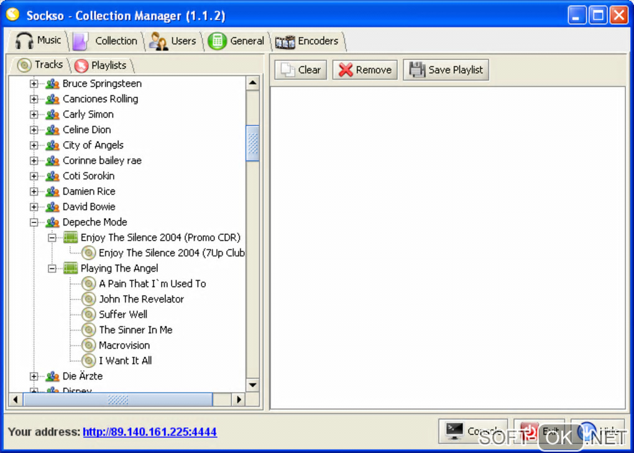Click the disc icon for Macrovision
Viewport: 634px width, 453px height.
tap(88, 345)
